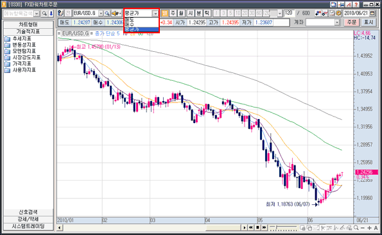Click the chart scrollbar right arrow

point(245,228)
